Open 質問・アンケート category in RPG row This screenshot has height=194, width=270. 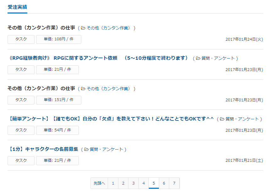[x=218, y=58]
